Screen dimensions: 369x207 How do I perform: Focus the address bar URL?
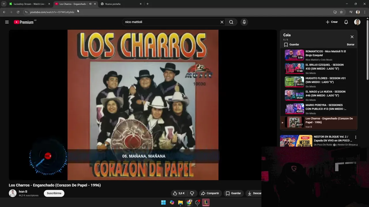[52, 12]
